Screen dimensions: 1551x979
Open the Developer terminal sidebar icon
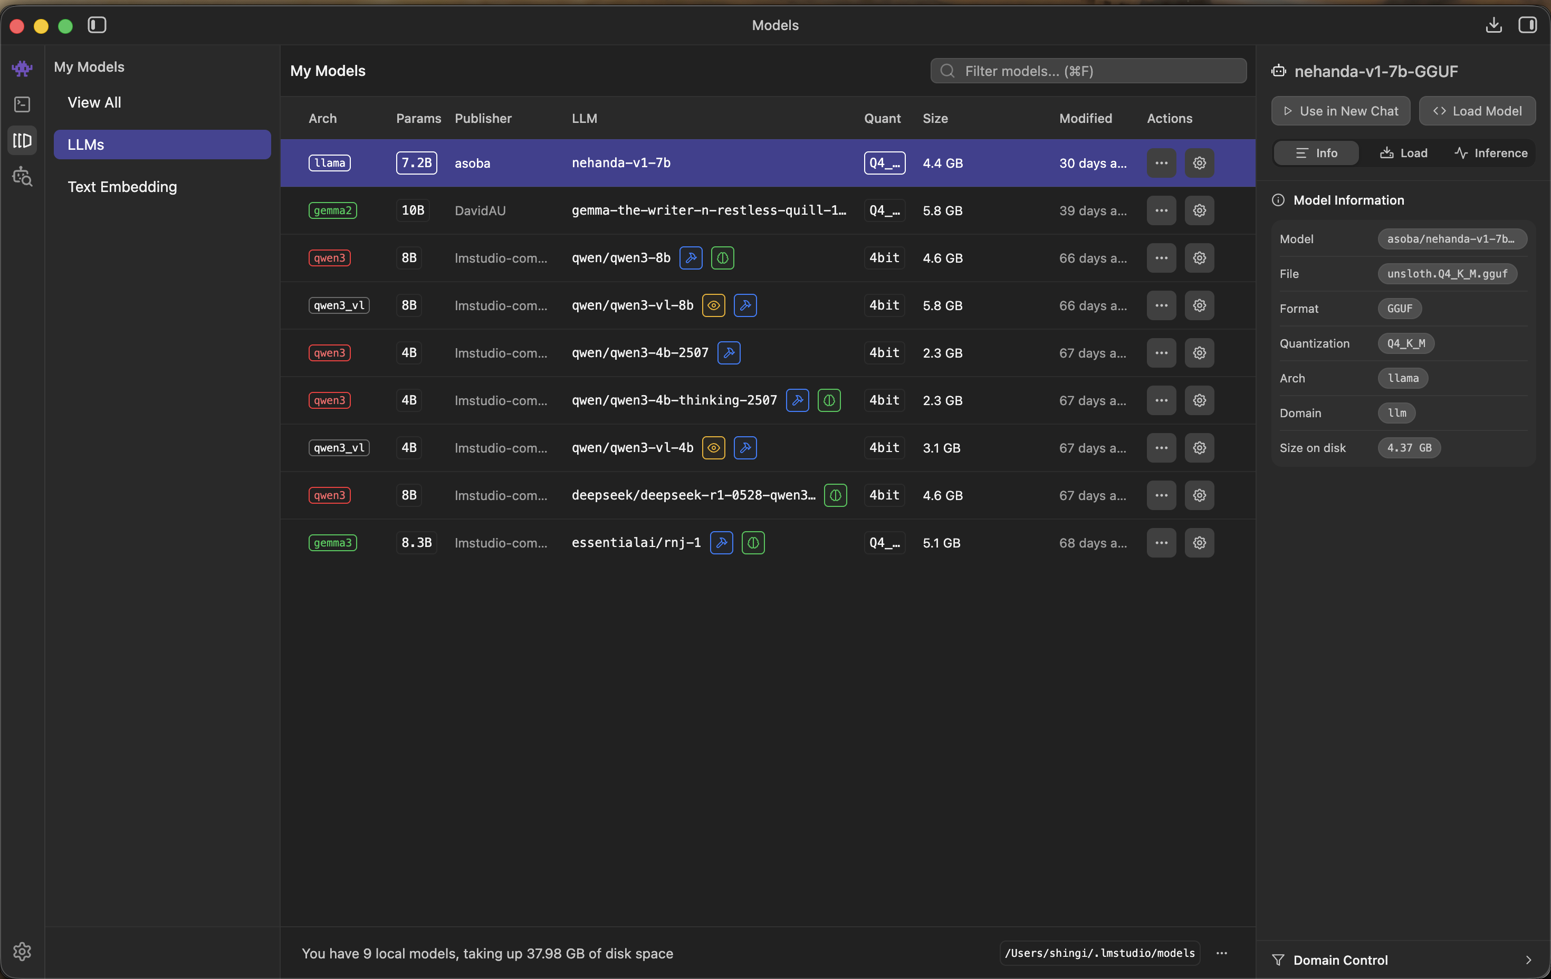tap(22, 104)
